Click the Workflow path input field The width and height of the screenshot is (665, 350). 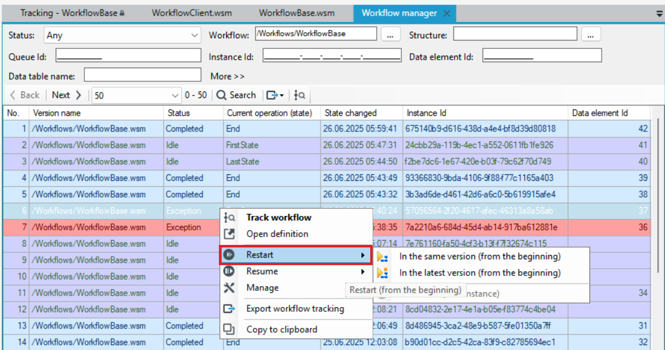(x=316, y=34)
